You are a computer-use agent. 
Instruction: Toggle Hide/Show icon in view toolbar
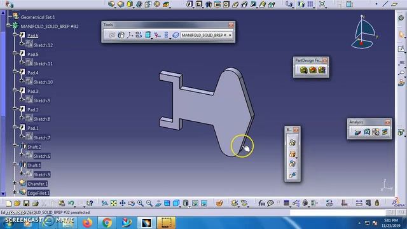[x=195, y=203]
